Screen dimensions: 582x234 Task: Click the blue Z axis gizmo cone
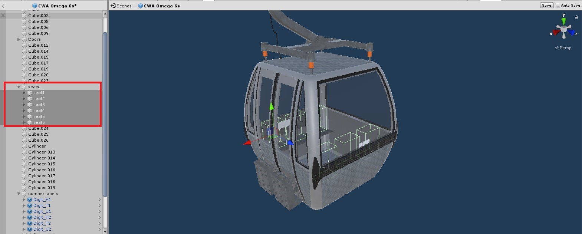[571, 33]
